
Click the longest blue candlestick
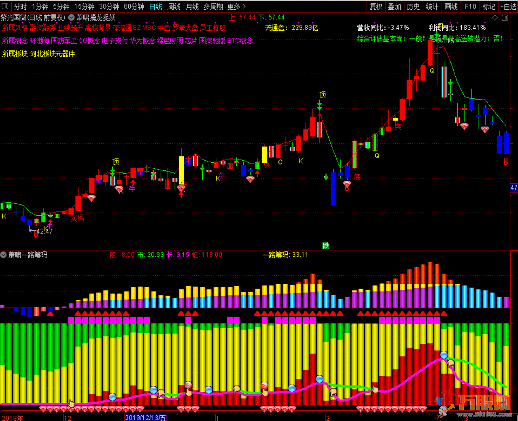tap(333, 189)
